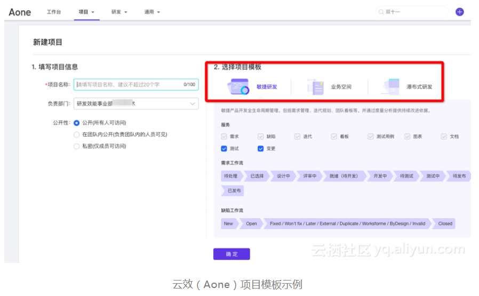Viewport: 479px width, 296px height.
Task: Uncheck the 变更 service checkbox
Action: 261,148
